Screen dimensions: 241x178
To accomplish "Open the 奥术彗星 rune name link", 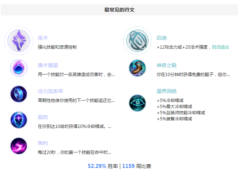I will pyautogui.click(x=48, y=65).
